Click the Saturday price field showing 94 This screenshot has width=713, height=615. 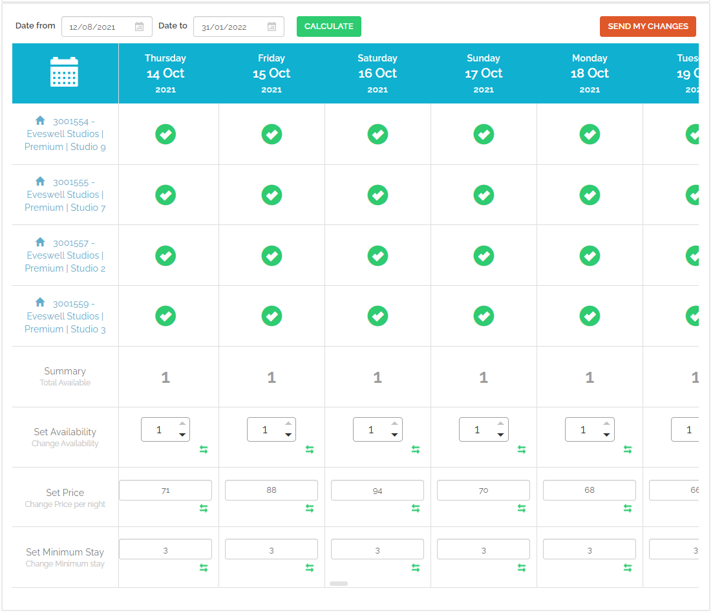click(378, 491)
